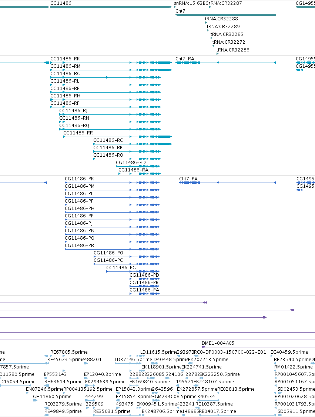Open the Cht7-PA protein label
The image size is (315, 417).
pos(188,179)
